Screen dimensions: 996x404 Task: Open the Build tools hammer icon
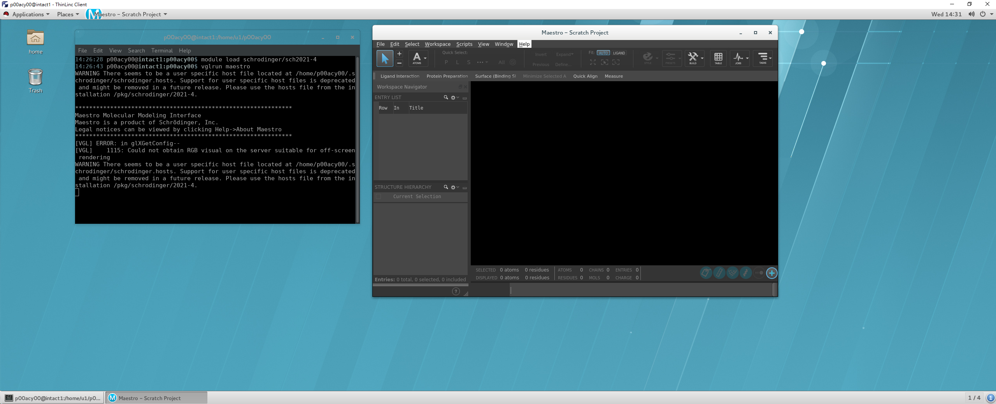693,58
